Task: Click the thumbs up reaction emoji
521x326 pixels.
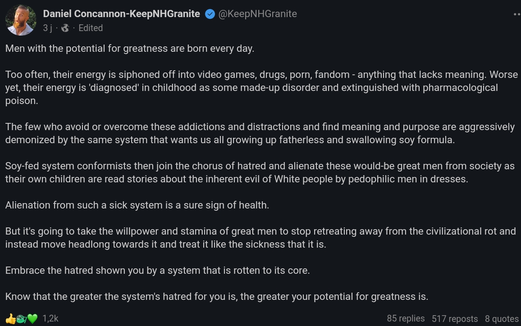Action: (x=10, y=318)
